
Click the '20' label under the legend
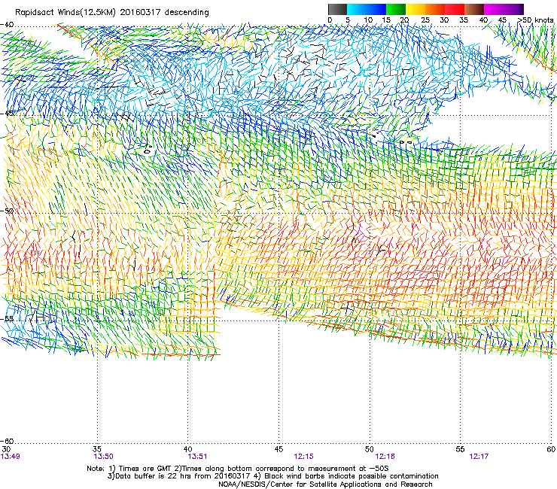click(x=404, y=20)
